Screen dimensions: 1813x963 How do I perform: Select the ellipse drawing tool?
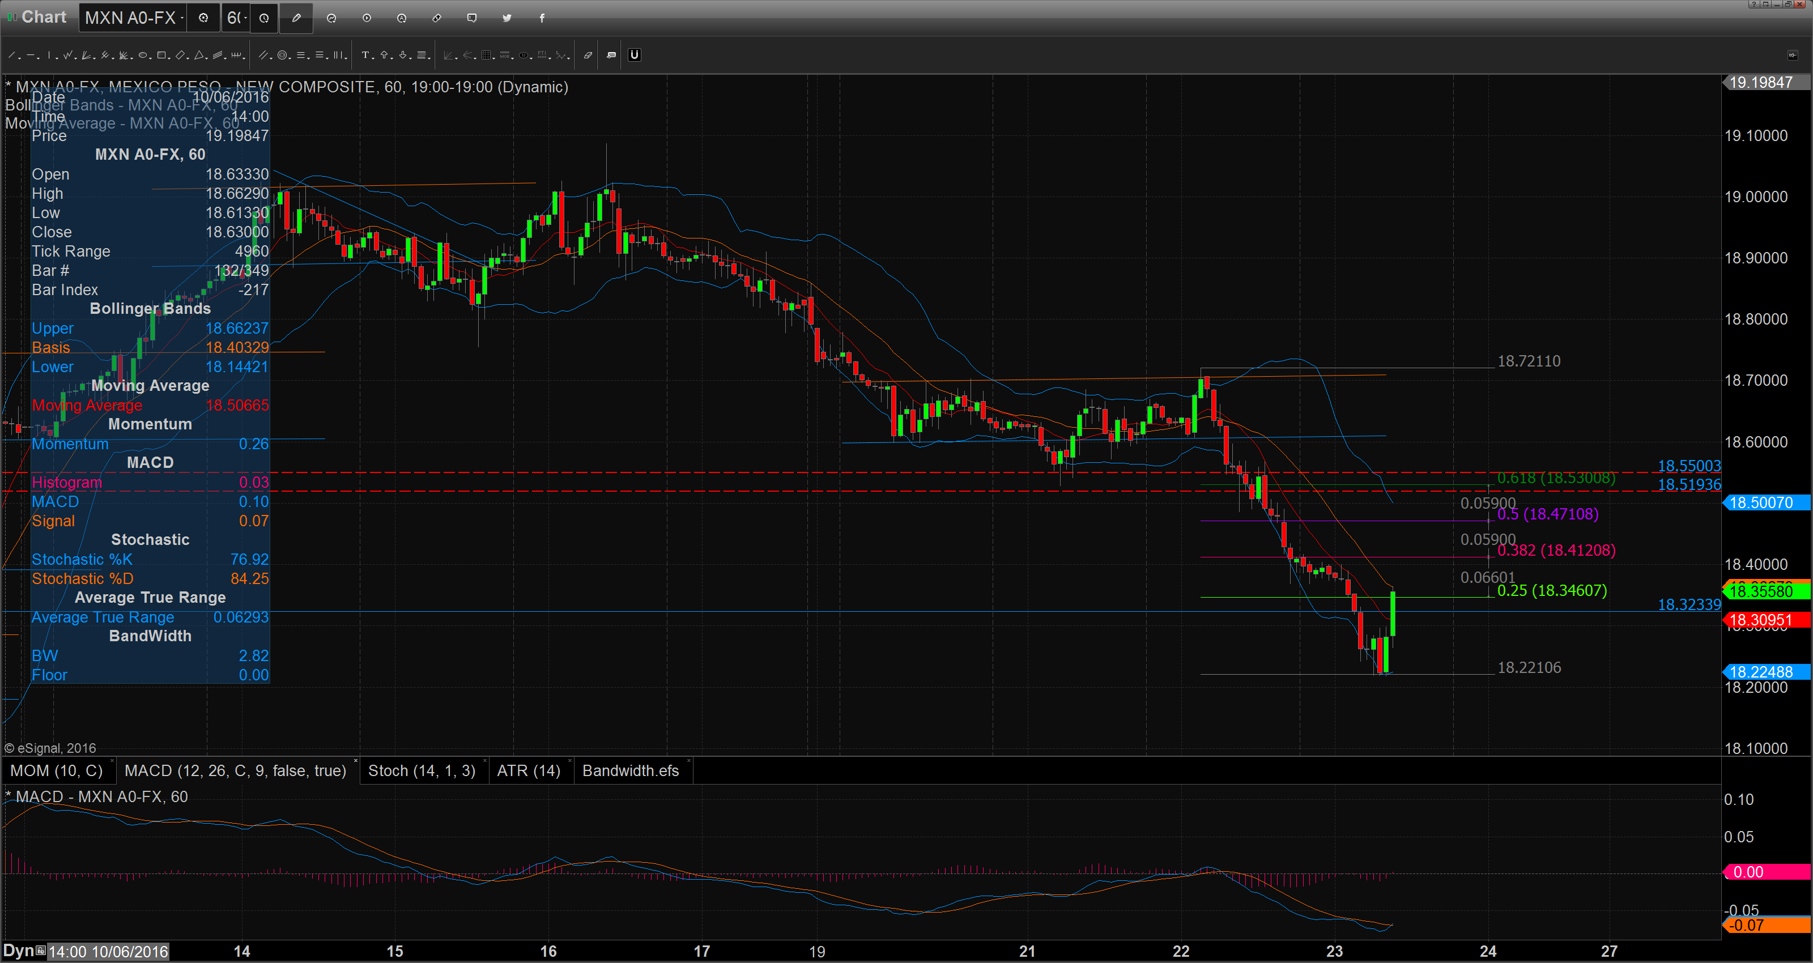point(143,55)
